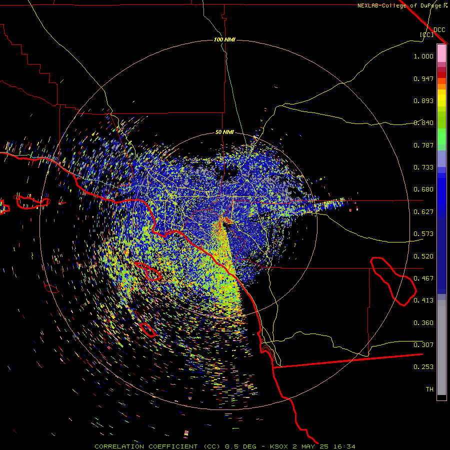
Task: Click the 0.893 scale value
Action: tap(423, 100)
